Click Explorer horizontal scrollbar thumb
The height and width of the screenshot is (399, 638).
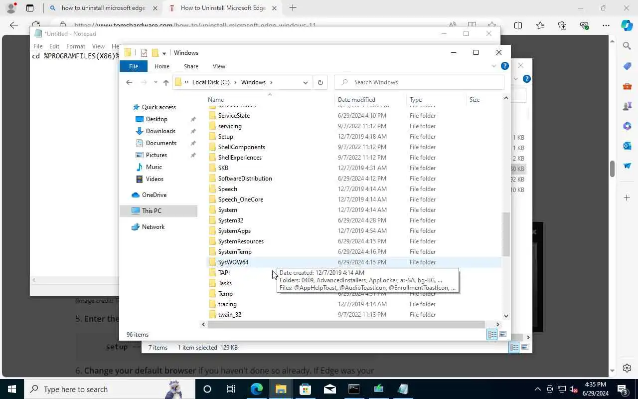click(x=346, y=324)
